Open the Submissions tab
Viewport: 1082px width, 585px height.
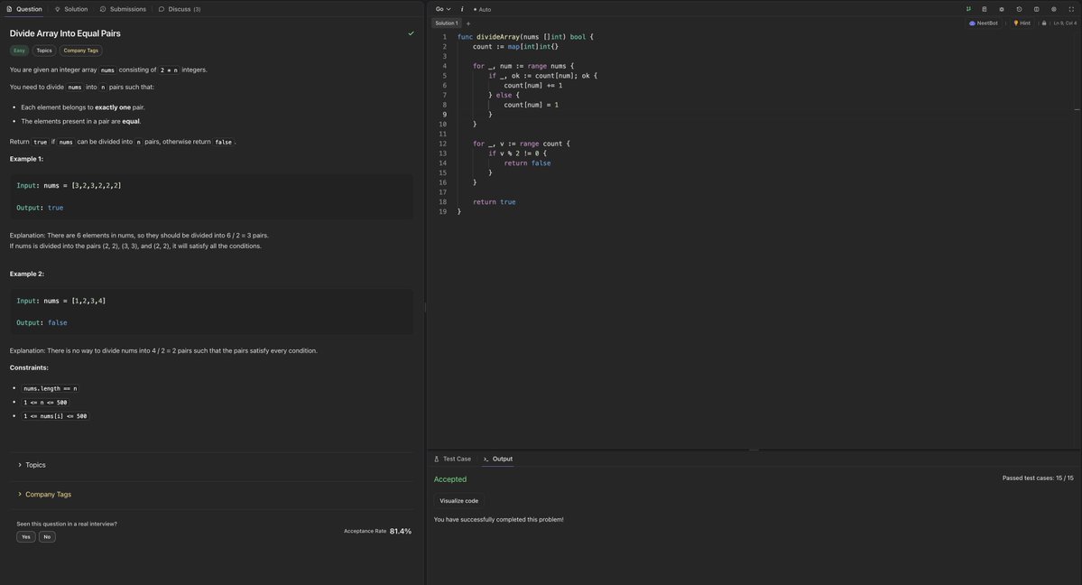click(x=123, y=9)
